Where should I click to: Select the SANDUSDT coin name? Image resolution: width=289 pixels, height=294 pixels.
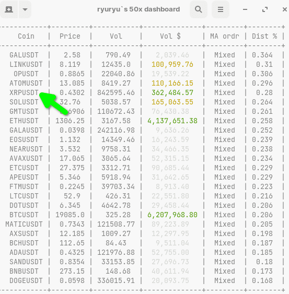[26, 262]
